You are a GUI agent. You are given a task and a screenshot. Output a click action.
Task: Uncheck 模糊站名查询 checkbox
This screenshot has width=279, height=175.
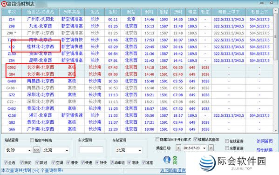point(195,139)
